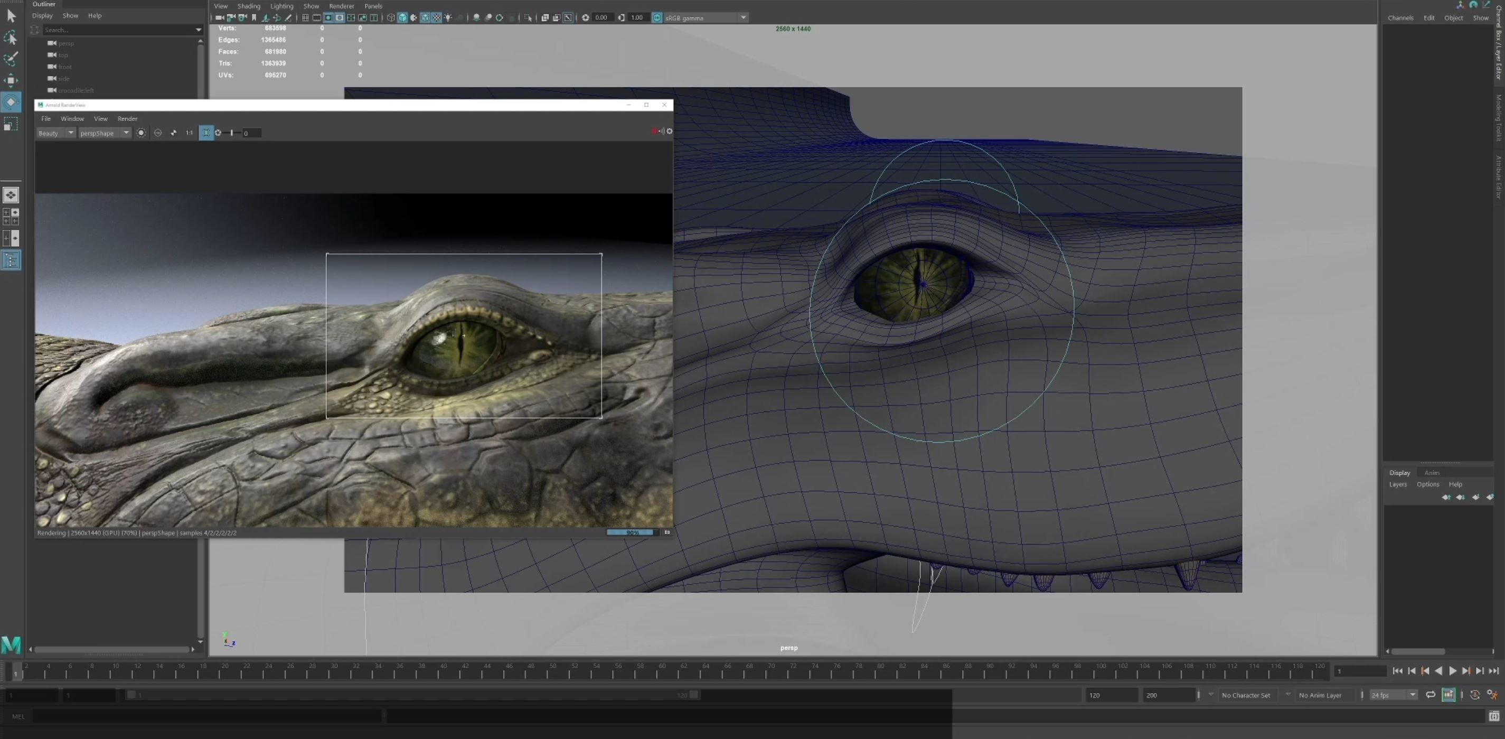Toggle the viewport grid display
Screen dimensions: 1505x739
tap(305, 17)
